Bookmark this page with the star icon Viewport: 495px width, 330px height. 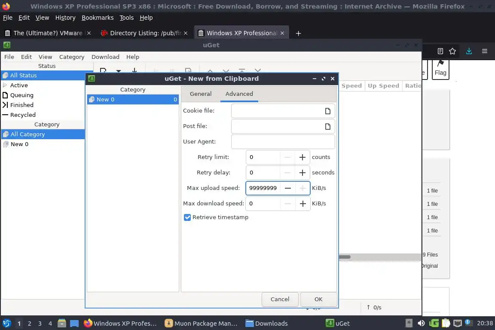pos(452,51)
